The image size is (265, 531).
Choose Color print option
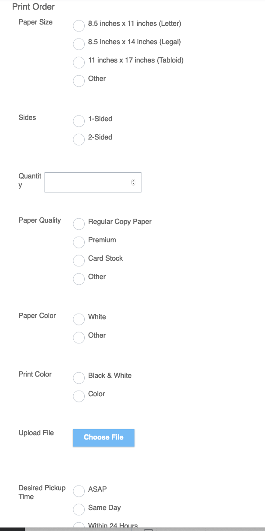click(x=79, y=396)
